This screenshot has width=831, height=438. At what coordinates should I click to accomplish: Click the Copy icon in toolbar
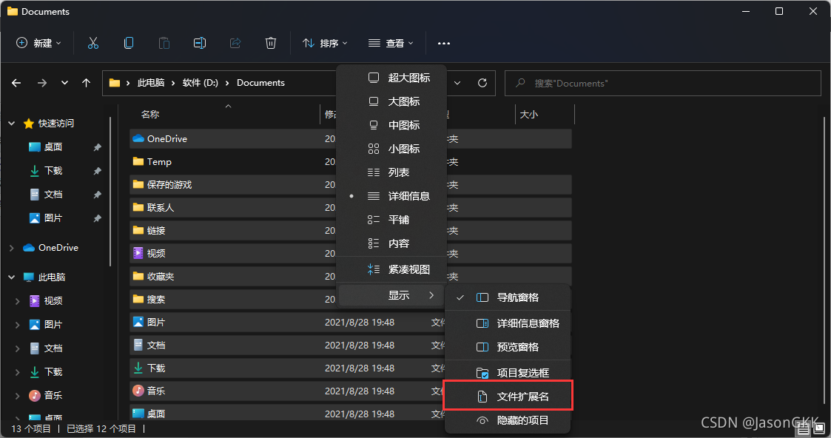pyautogui.click(x=128, y=44)
